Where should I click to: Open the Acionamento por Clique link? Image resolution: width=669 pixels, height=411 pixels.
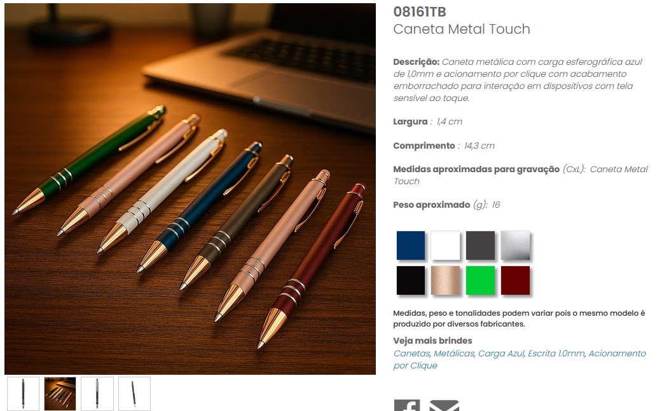(x=520, y=360)
